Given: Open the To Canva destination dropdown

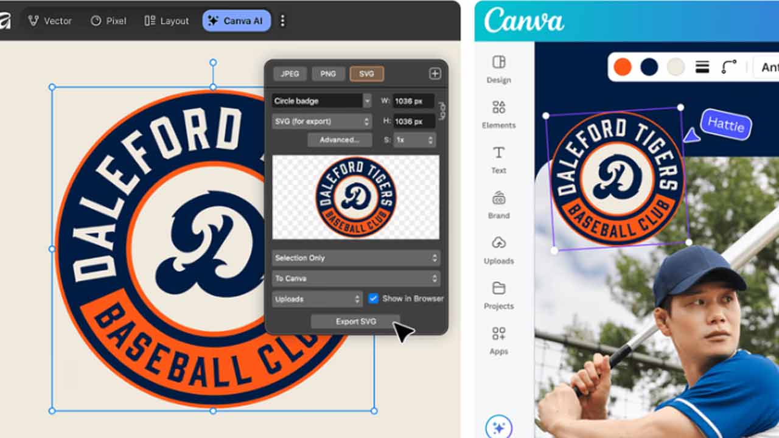Looking at the screenshot, I should pos(355,279).
